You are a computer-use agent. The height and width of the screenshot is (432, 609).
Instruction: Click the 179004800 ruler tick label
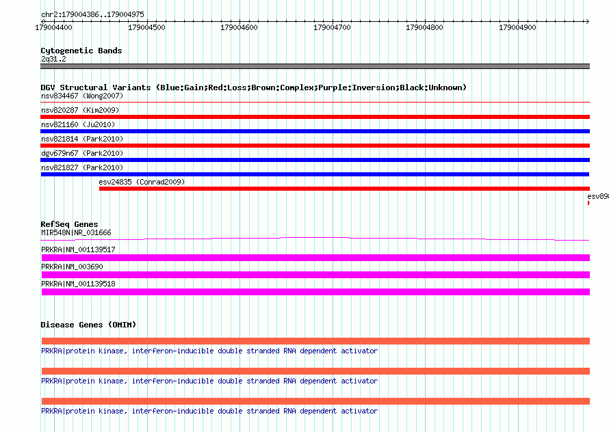click(424, 27)
